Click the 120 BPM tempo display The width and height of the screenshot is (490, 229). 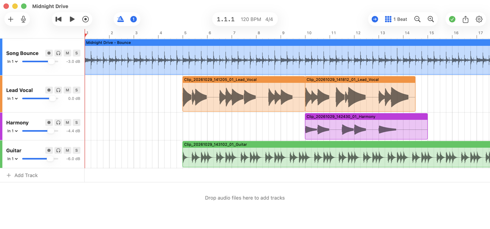[251, 19]
